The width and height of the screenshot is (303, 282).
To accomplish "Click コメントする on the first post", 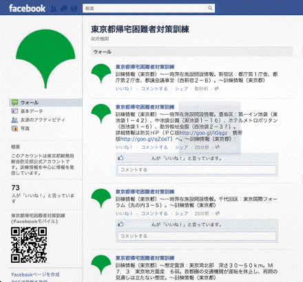I will (154, 89).
